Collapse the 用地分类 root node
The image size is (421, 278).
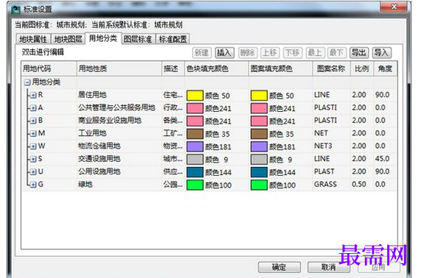point(27,82)
